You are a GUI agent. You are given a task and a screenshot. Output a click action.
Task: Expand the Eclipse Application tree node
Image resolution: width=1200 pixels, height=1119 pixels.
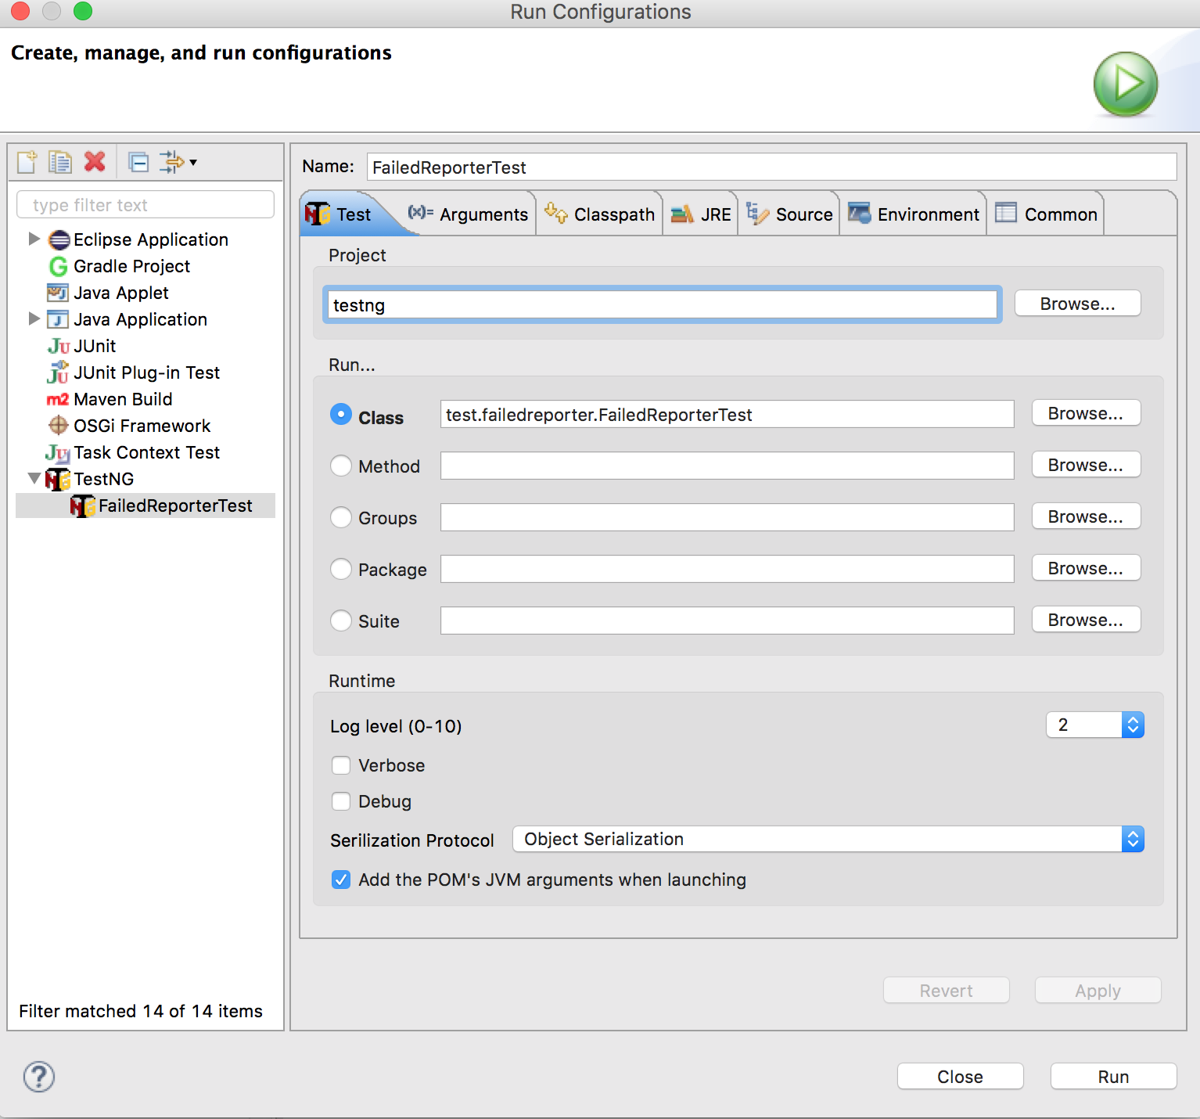[34, 239]
